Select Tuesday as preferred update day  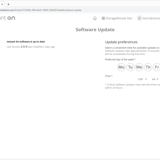point(130,67)
